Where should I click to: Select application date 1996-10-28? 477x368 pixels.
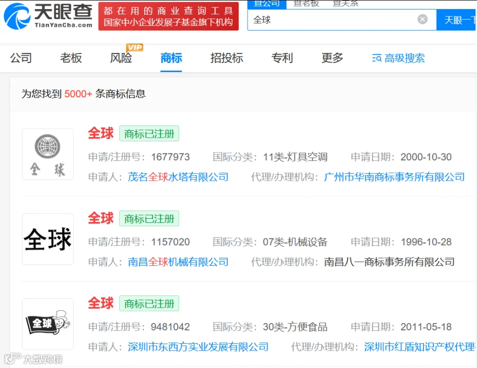click(426, 242)
